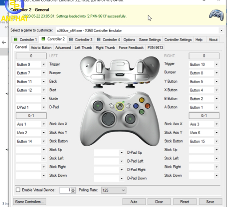Image resolution: width=227 pixels, height=207 pixels.
Task: Click the Save button
Action: pos(210,202)
